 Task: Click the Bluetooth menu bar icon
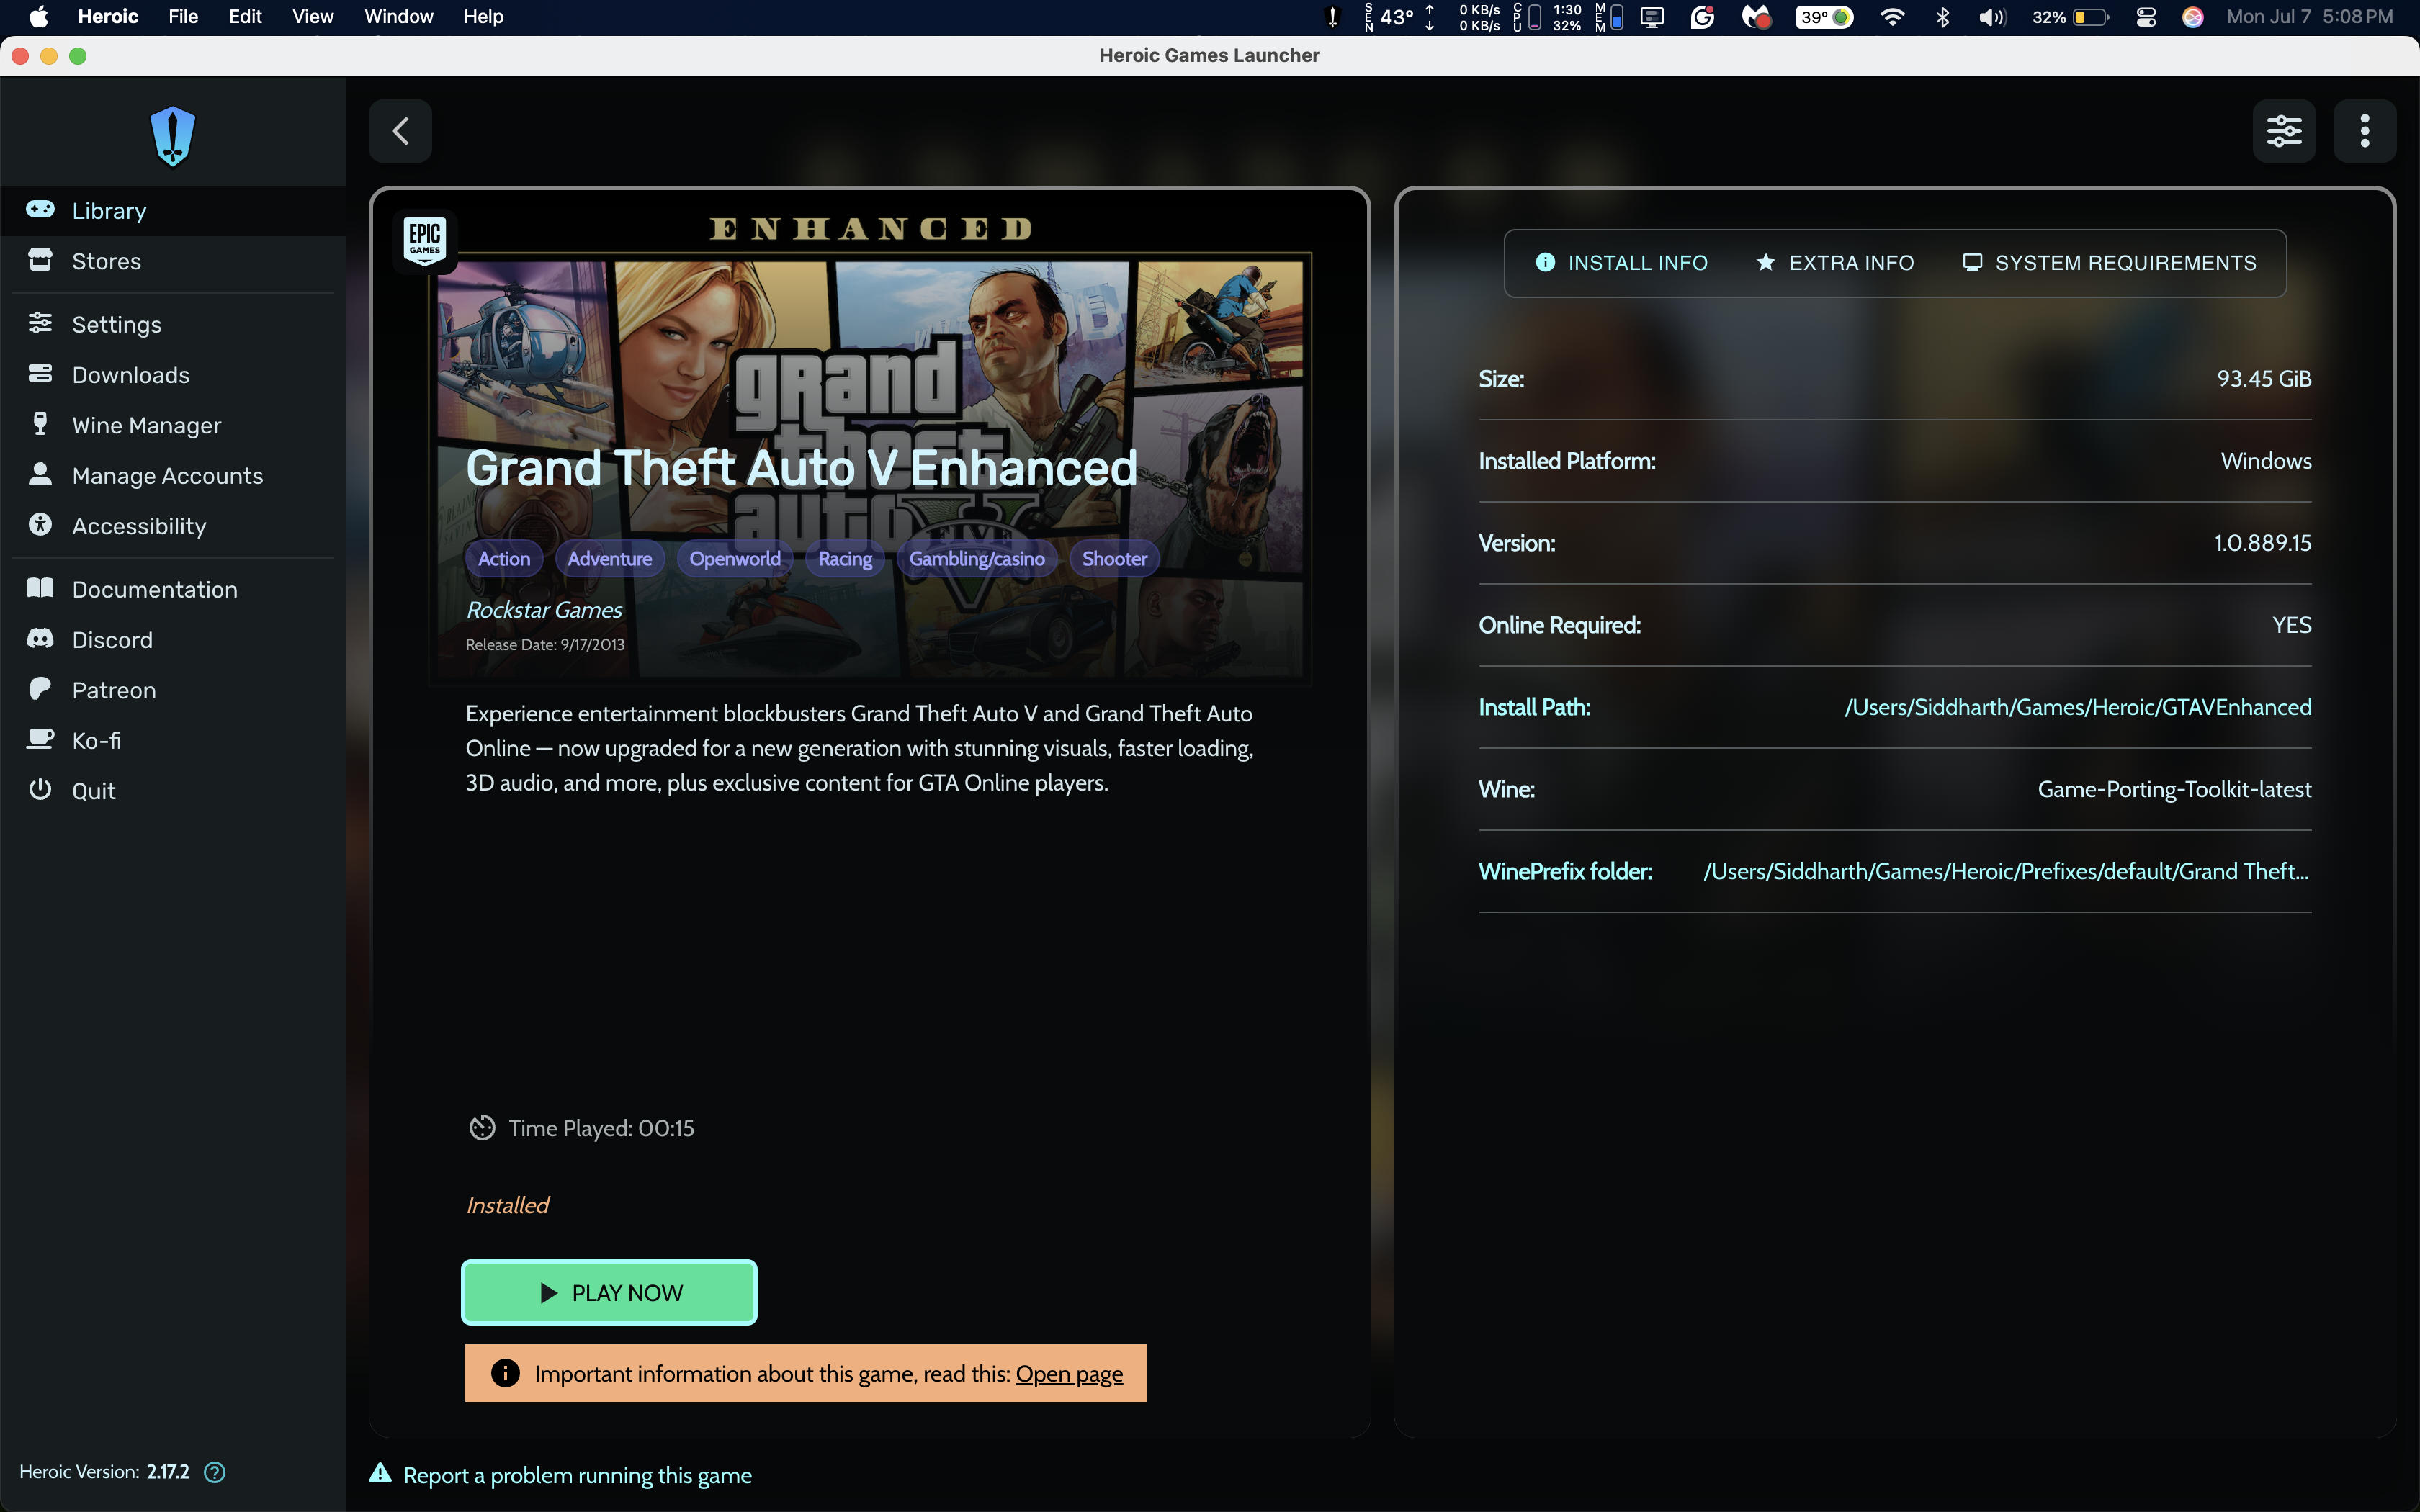[1942, 17]
